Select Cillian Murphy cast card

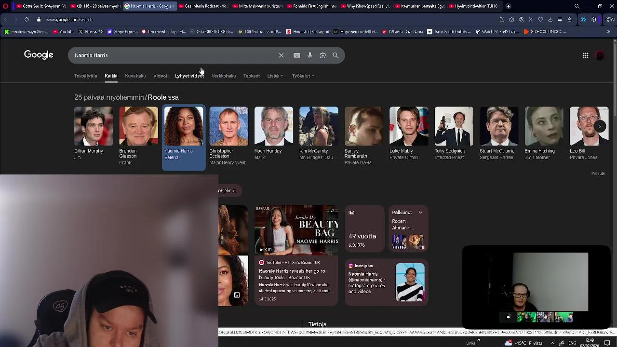pos(94,137)
